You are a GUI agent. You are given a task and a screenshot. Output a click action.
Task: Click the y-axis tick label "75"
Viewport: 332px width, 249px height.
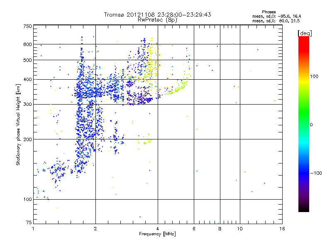[29, 222]
